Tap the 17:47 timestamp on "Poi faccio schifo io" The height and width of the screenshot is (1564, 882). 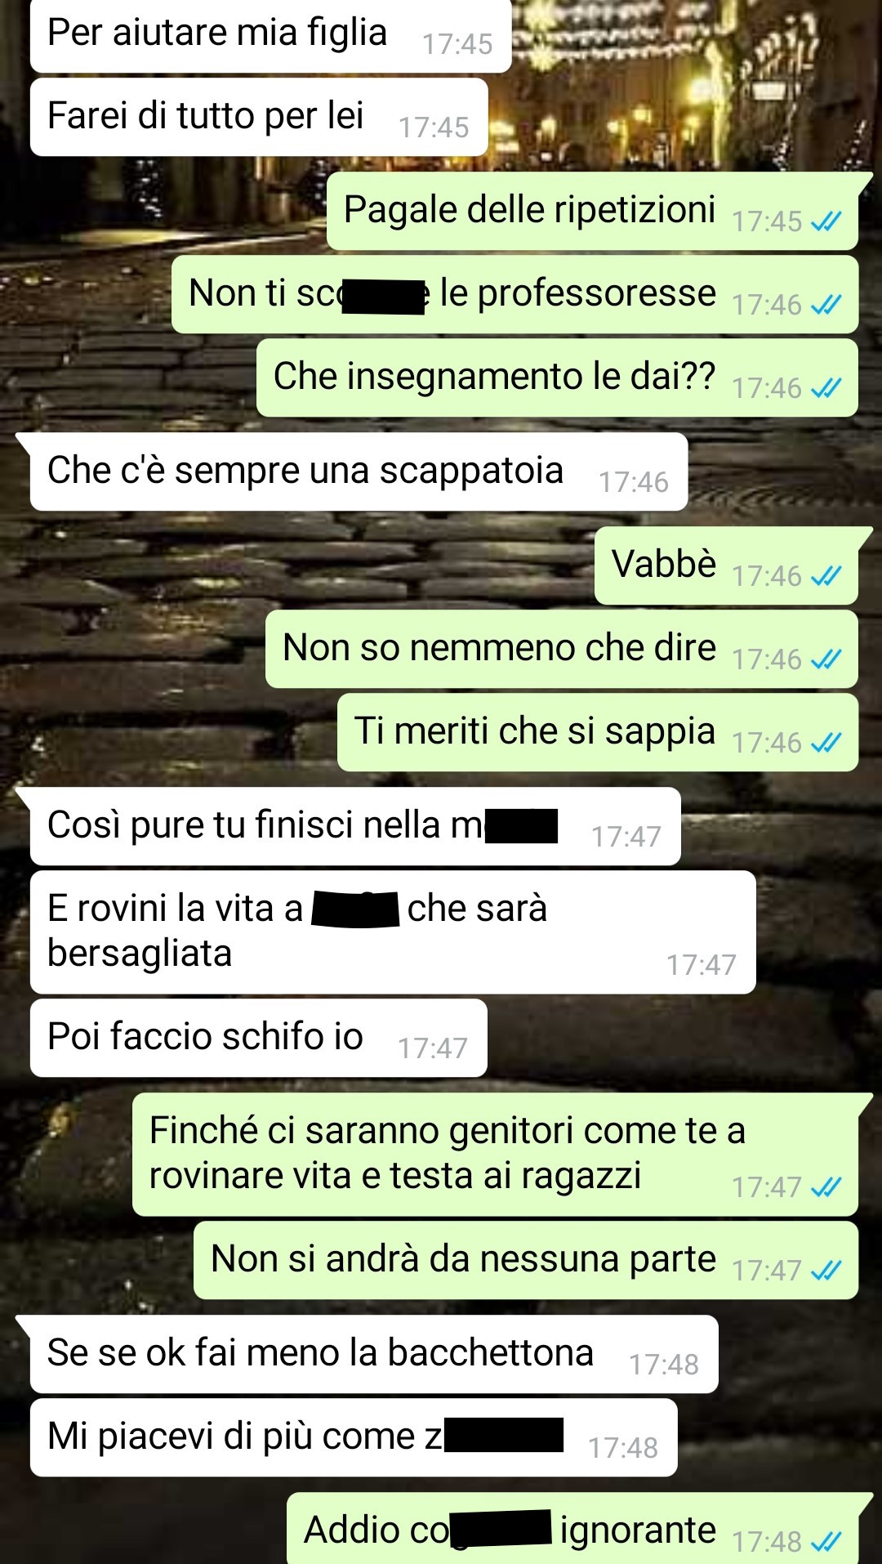[433, 1048]
